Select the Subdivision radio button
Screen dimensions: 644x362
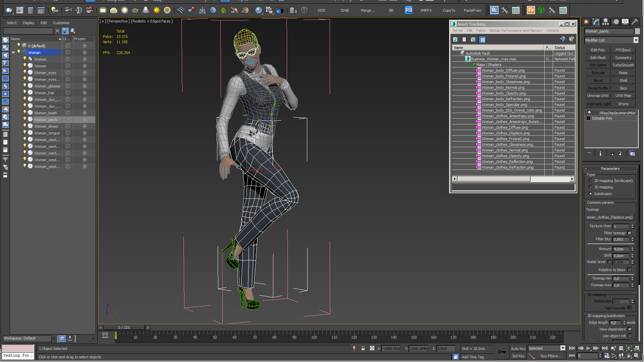click(x=590, y=194)
